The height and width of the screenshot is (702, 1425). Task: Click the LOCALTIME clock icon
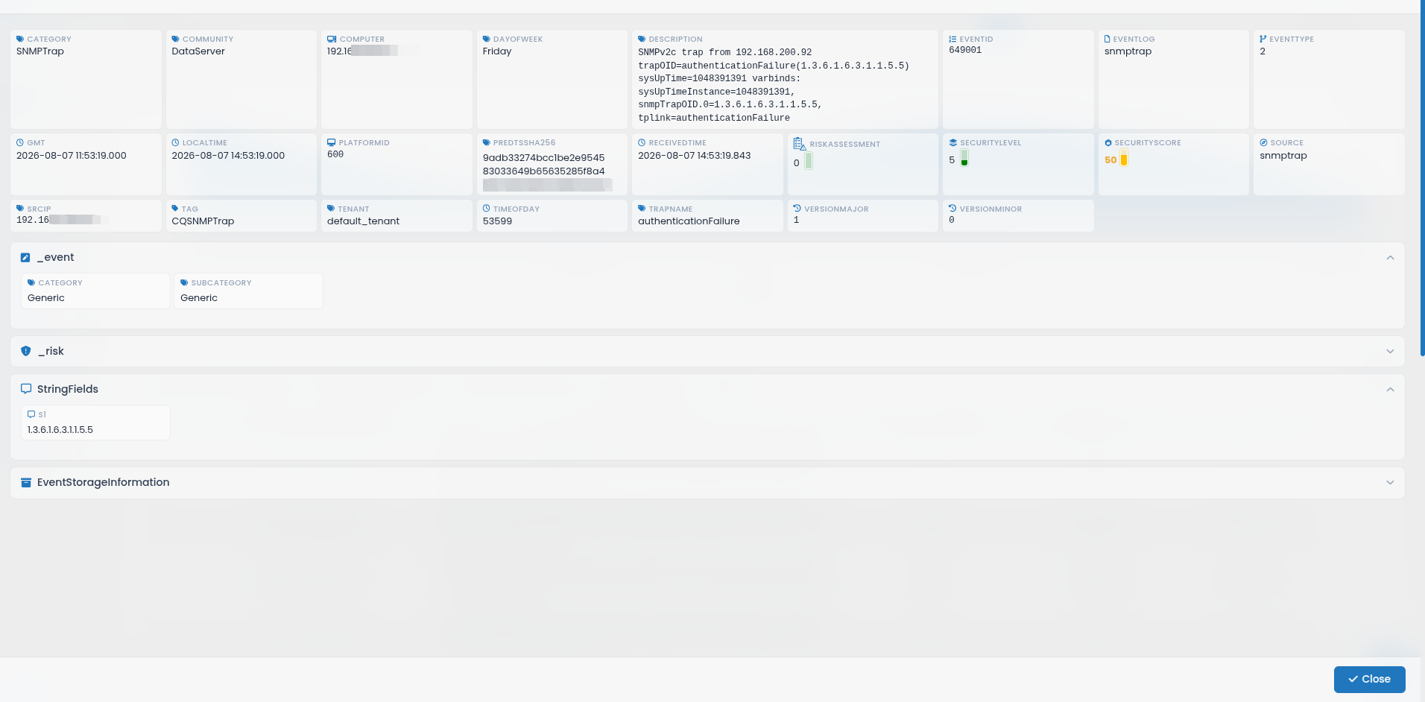175,143
